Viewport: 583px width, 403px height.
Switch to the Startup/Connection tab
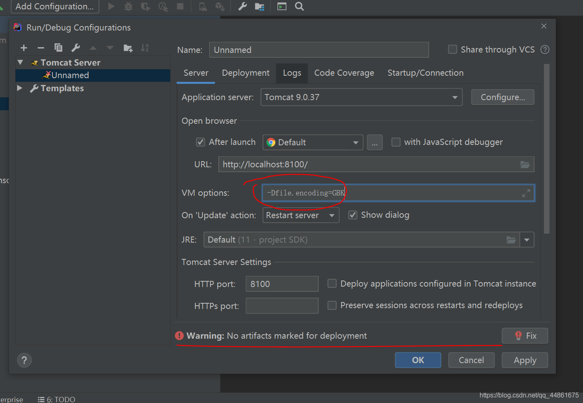coord(425,73)
